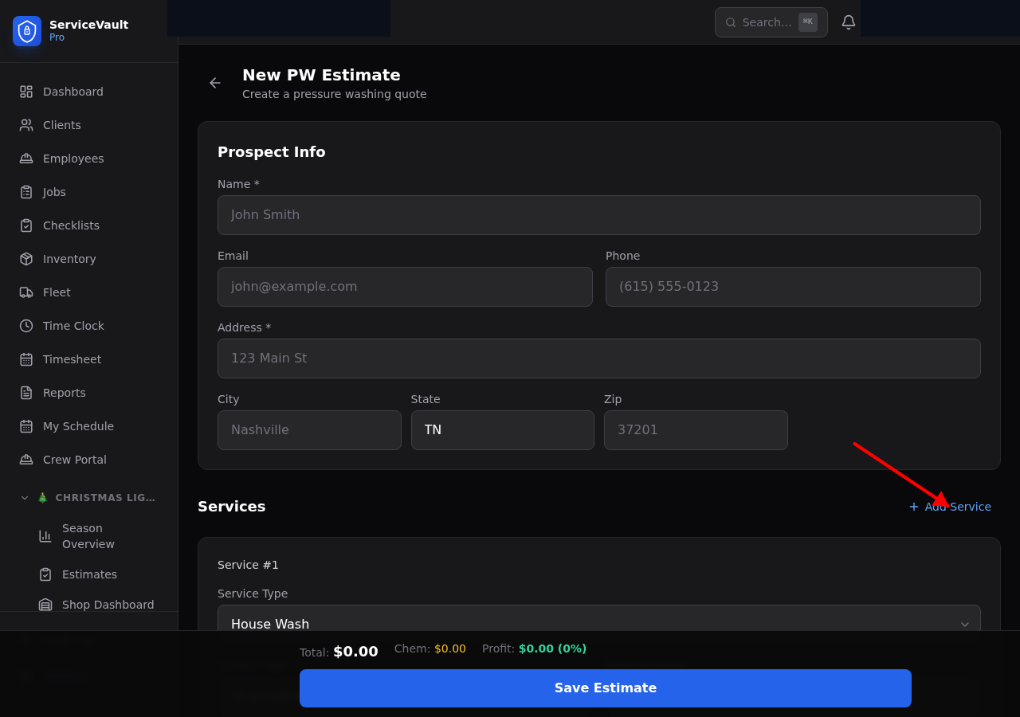
Task: Click the Season Overview chart icon
Action: [x=45, y=536]
